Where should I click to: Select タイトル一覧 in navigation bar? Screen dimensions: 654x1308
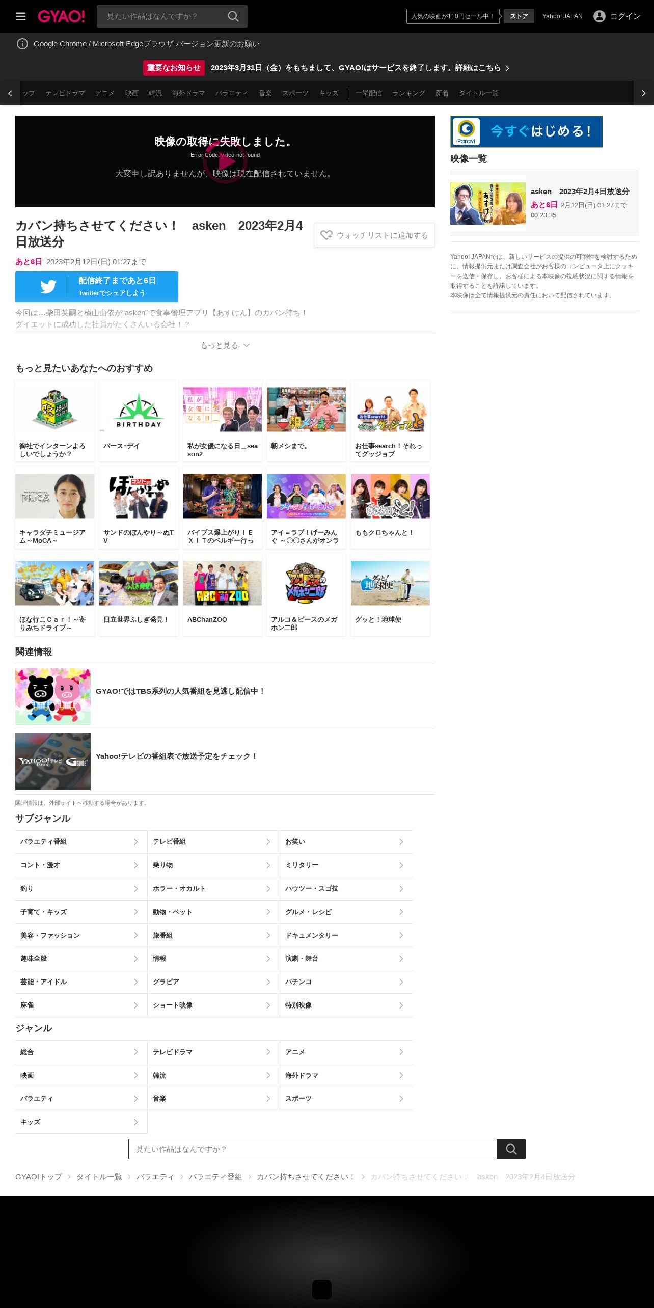pos(479,93)
